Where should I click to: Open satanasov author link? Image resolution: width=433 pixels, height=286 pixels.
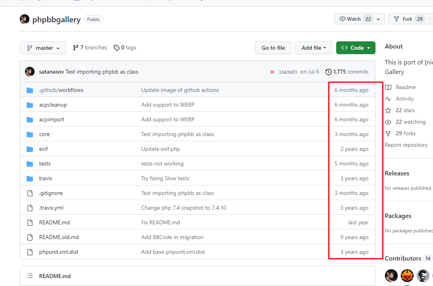coord(51,72)
